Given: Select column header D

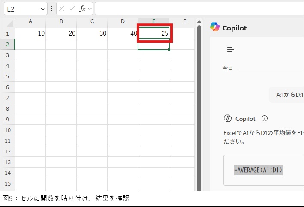Looking at the screenshot, I should [123, 21].
